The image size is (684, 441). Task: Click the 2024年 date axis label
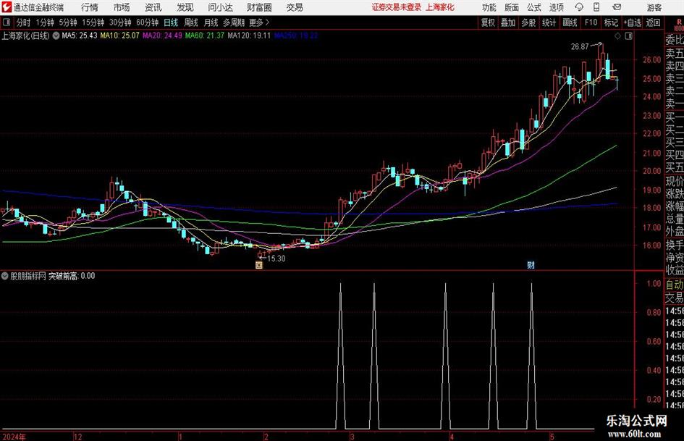pyautogui.click(x=14, y=437)
